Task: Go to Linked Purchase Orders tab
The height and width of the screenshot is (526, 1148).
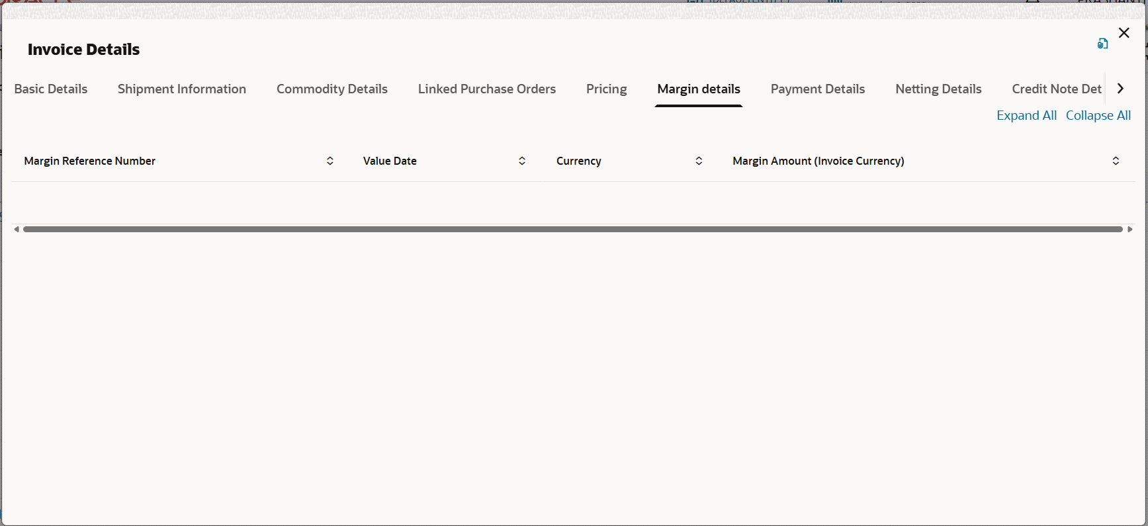Action: point(487,89)
